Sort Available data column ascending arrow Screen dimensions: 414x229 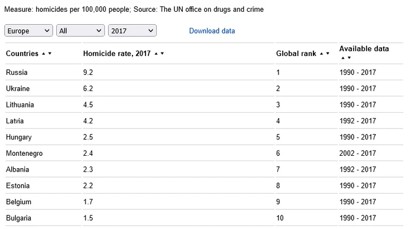pyautogui.click(x=343, y=58)
